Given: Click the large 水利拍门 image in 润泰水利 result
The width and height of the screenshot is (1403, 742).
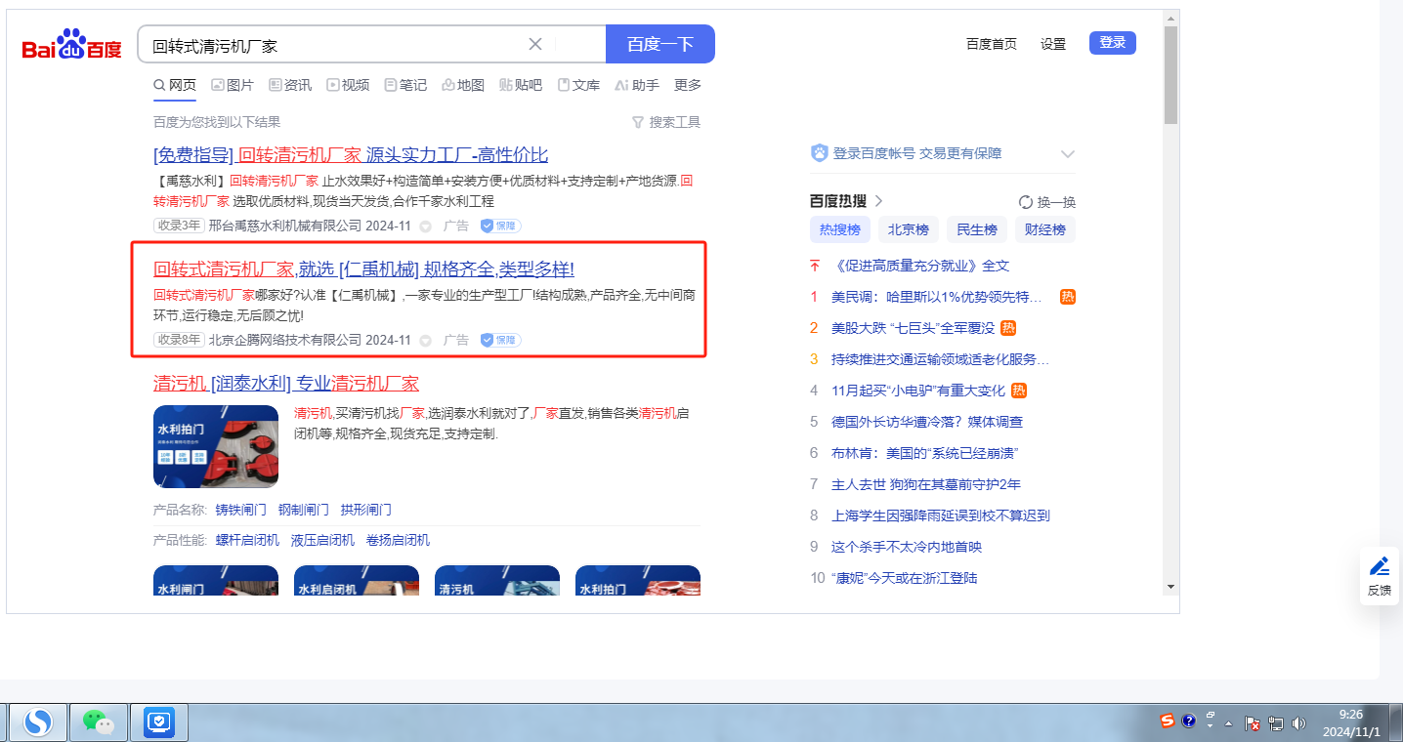Looking at the screenshot, I should point(216,446).
